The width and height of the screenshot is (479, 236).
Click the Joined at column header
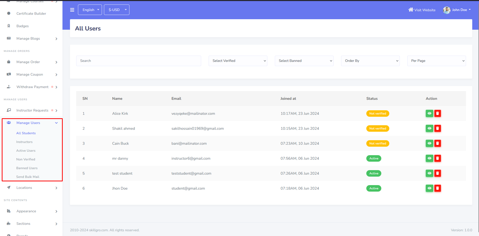click(288, 99)
